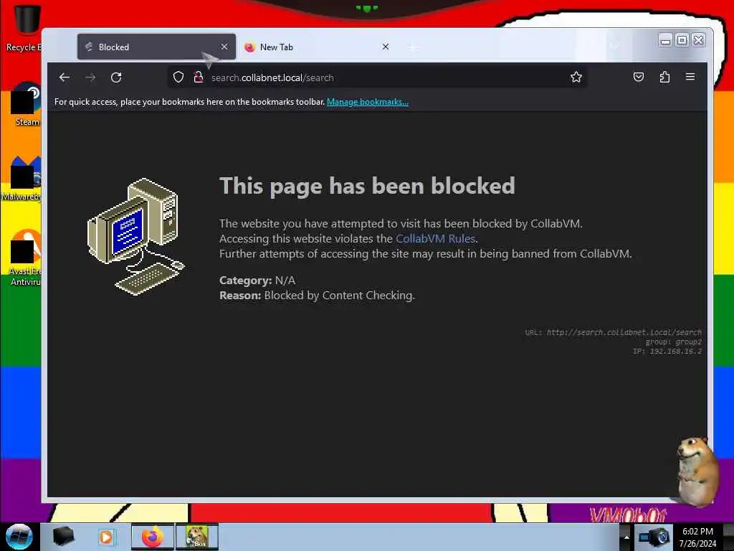Viewport: 734px width, 551px height.
Task: Select the Steam desktop shortcut
Action: (x=27, y=105)
